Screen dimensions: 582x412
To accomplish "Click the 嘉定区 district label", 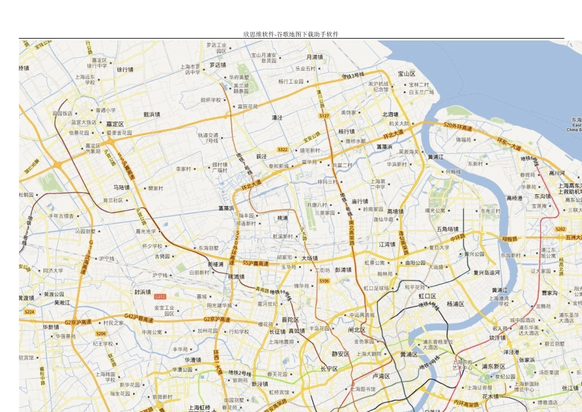I will click(x=115, y=124).
